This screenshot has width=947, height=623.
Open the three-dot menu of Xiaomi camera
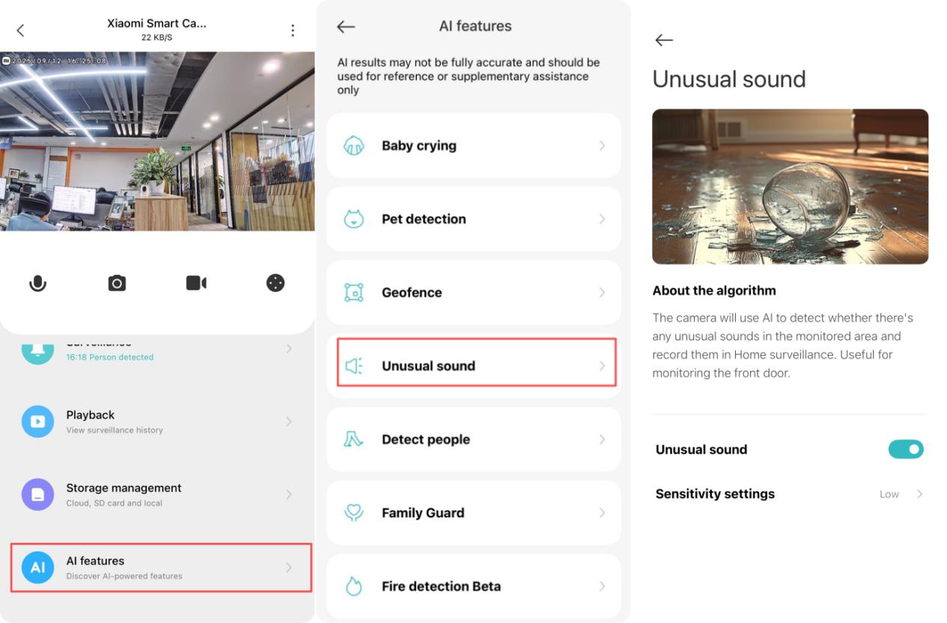coord(293,30)
